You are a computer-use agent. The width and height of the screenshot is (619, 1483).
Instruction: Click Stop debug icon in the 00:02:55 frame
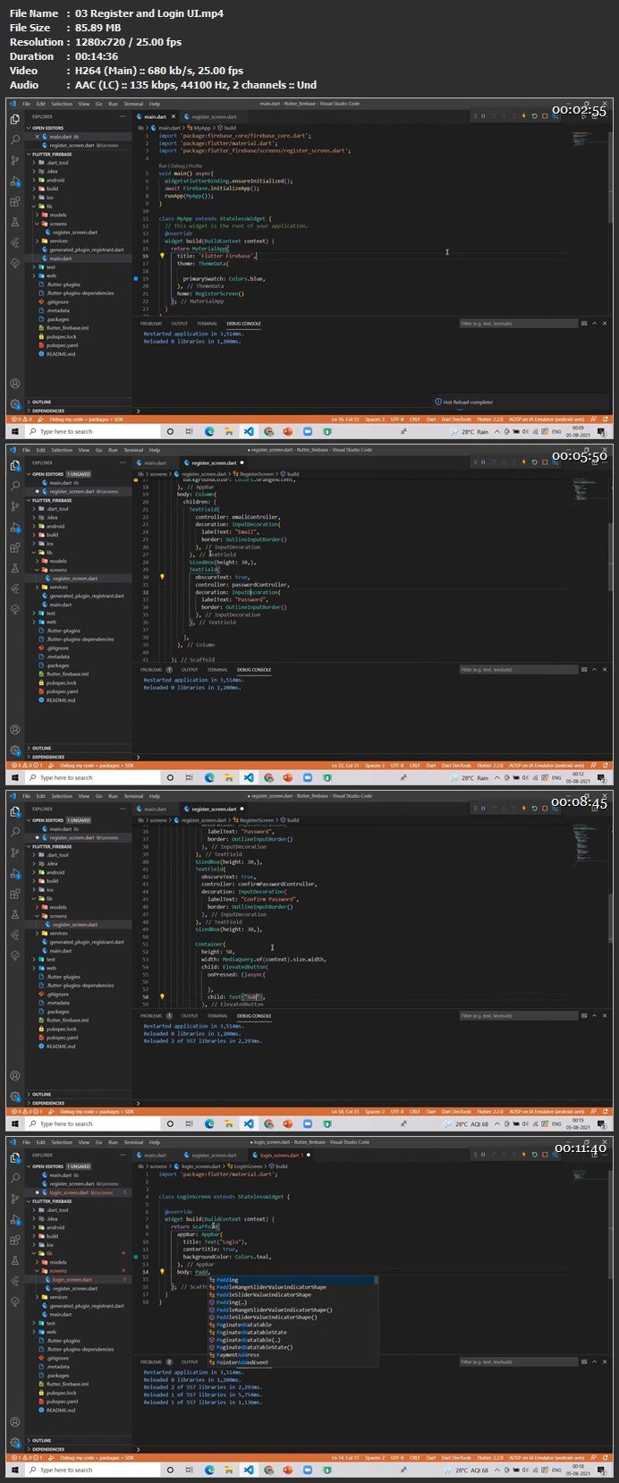[x=545, y=116]
